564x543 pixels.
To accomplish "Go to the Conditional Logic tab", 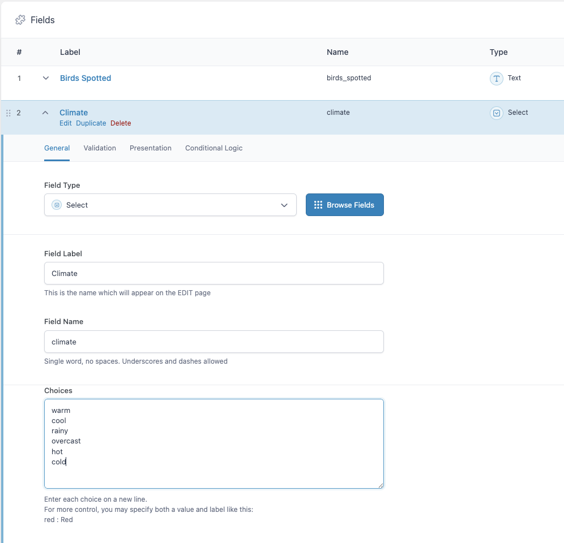I will pos(213,148).
